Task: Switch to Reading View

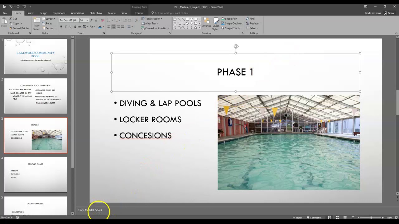Action: pos(345,217)
